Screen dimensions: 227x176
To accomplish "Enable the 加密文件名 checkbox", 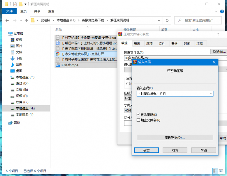I will coord(138,120).
